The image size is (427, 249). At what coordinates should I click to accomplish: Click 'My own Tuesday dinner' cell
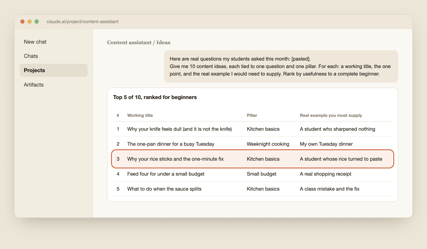(326, 144)
